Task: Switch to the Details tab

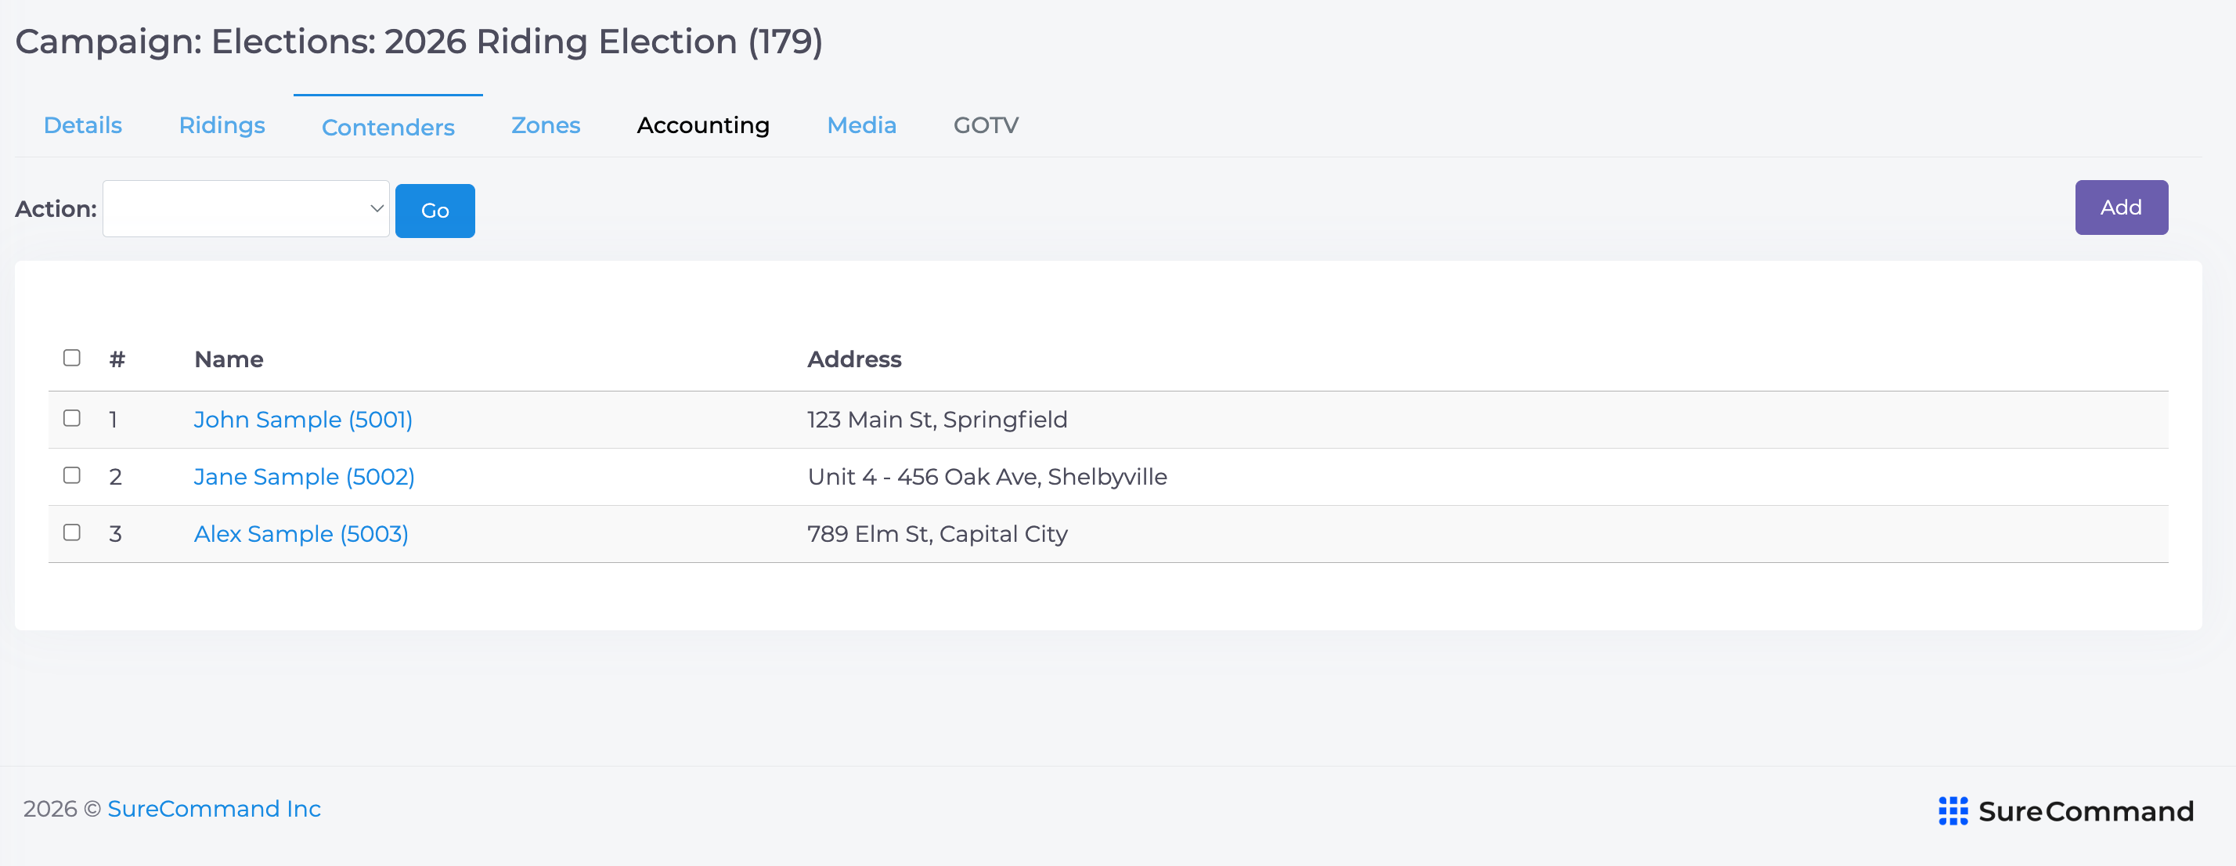Action: 82,125
